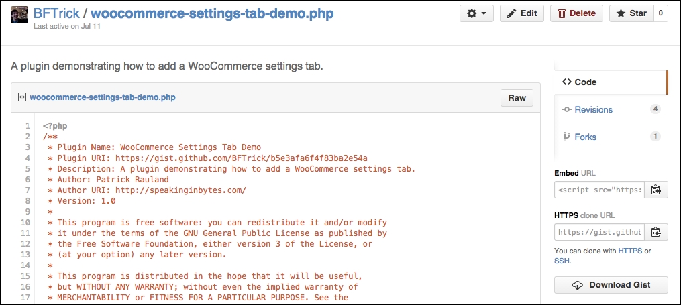Open the gear settings dropdown
Viewport: 681px width, 305px height.
click(476, 13)
